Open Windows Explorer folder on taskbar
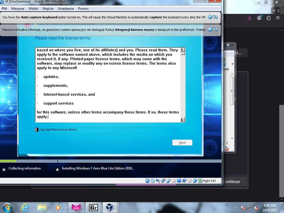This screenshot has width=284, height=213. (42, 208)
